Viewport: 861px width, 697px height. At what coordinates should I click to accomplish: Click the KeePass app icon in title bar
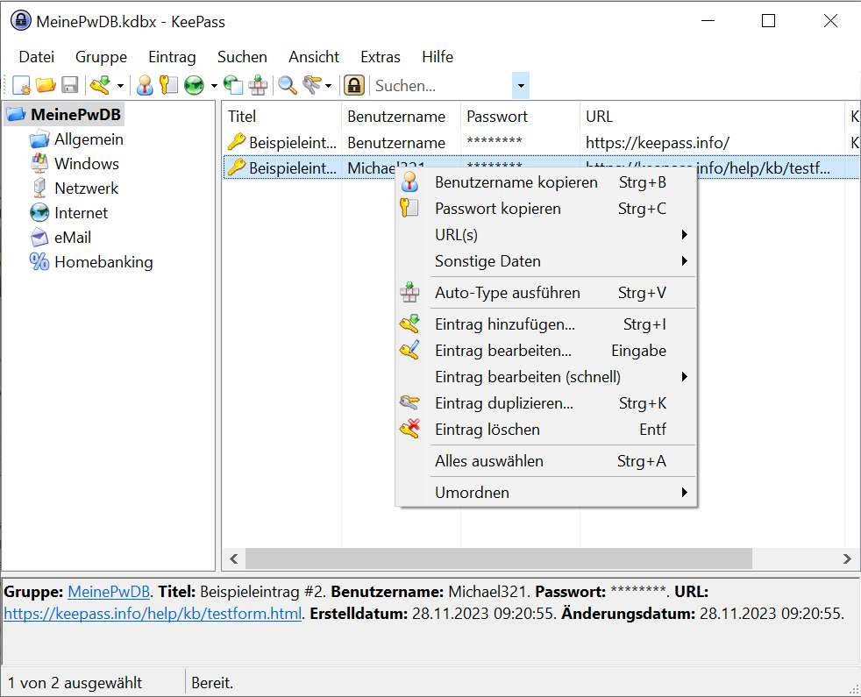21,21
